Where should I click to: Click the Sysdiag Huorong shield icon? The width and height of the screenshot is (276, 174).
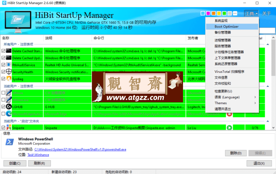pyautogui.click(x=9, y=79)
